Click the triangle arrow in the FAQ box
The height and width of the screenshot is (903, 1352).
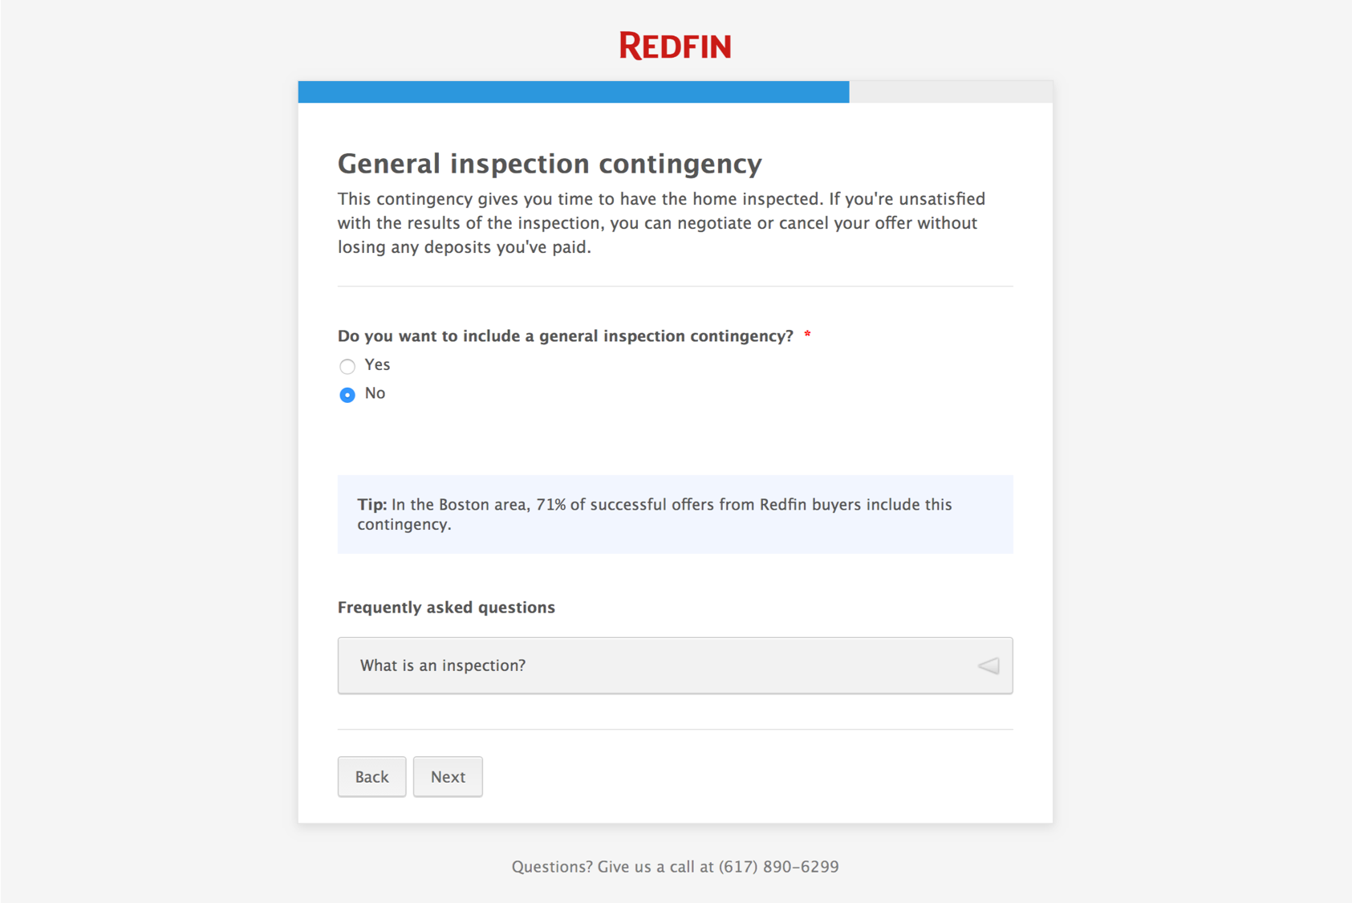[989, 665]
